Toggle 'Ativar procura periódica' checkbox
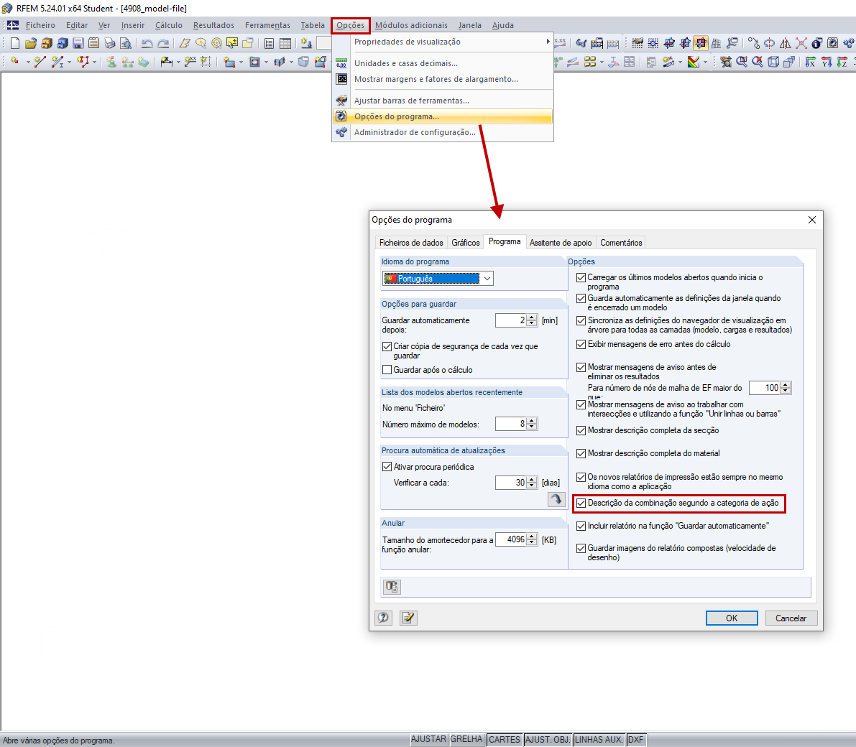Screen dimensions: 856x747 pos(387,467)
